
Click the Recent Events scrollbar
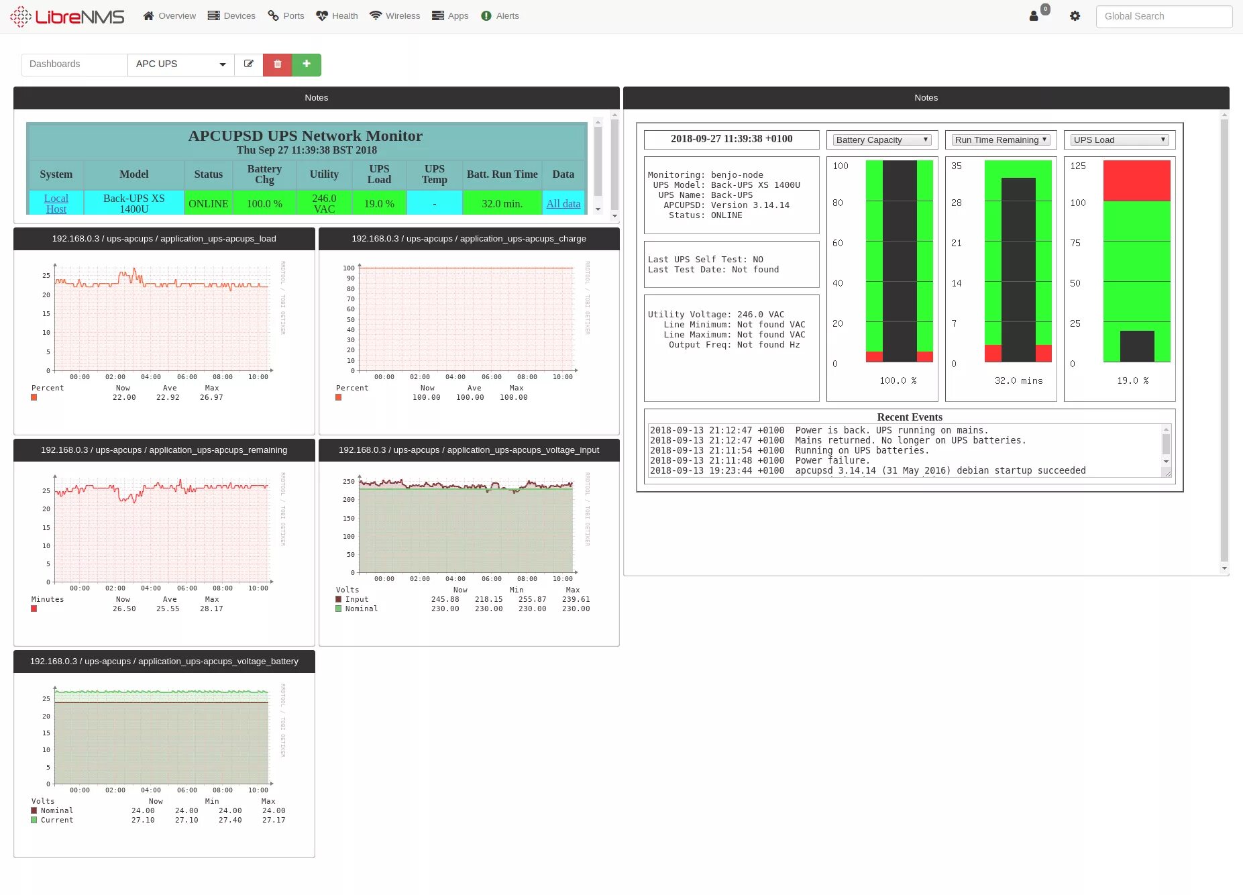click(1167, 445)
